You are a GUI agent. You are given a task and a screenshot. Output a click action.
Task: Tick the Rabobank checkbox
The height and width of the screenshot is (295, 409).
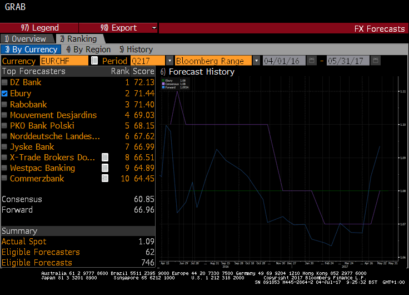pyautogui.click(x=4, y=105)
